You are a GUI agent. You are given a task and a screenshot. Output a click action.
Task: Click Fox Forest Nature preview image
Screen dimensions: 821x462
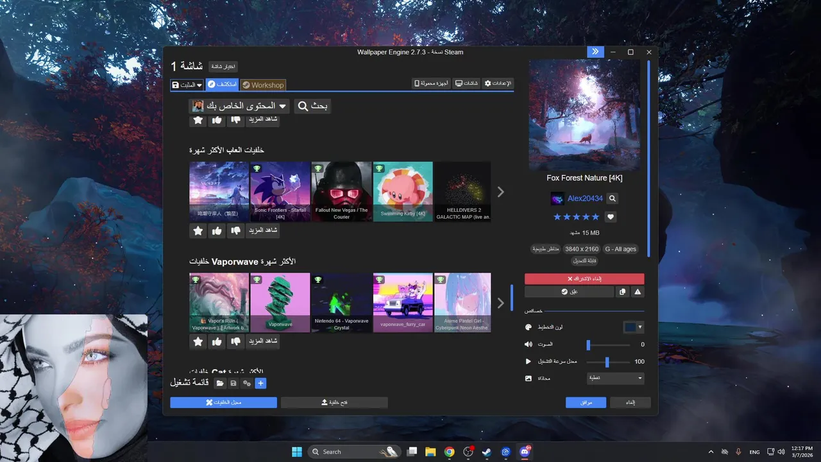pyautogui.click(x=584, y=115)
